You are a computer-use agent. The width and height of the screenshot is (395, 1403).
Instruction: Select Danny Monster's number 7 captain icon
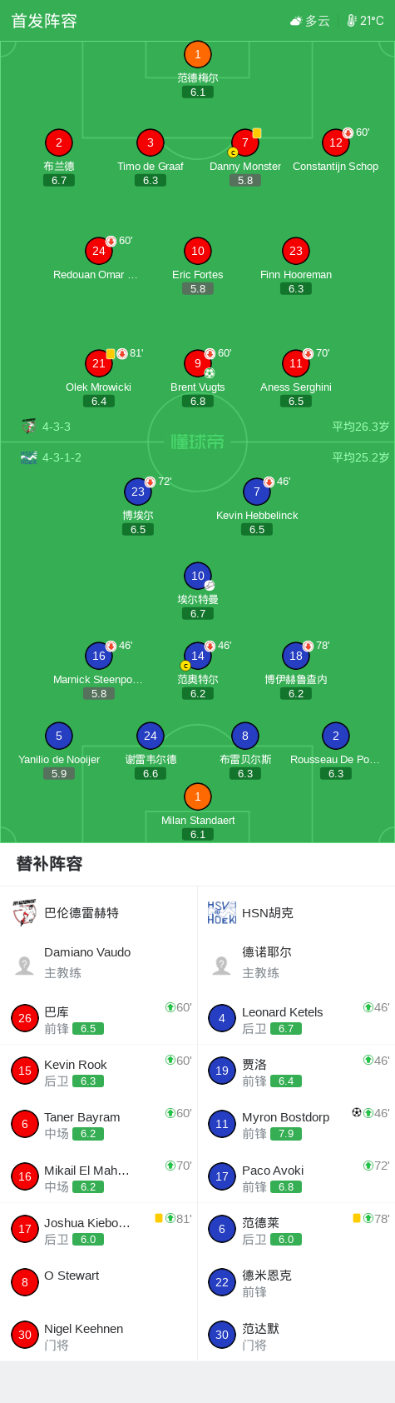pos(244,142)
